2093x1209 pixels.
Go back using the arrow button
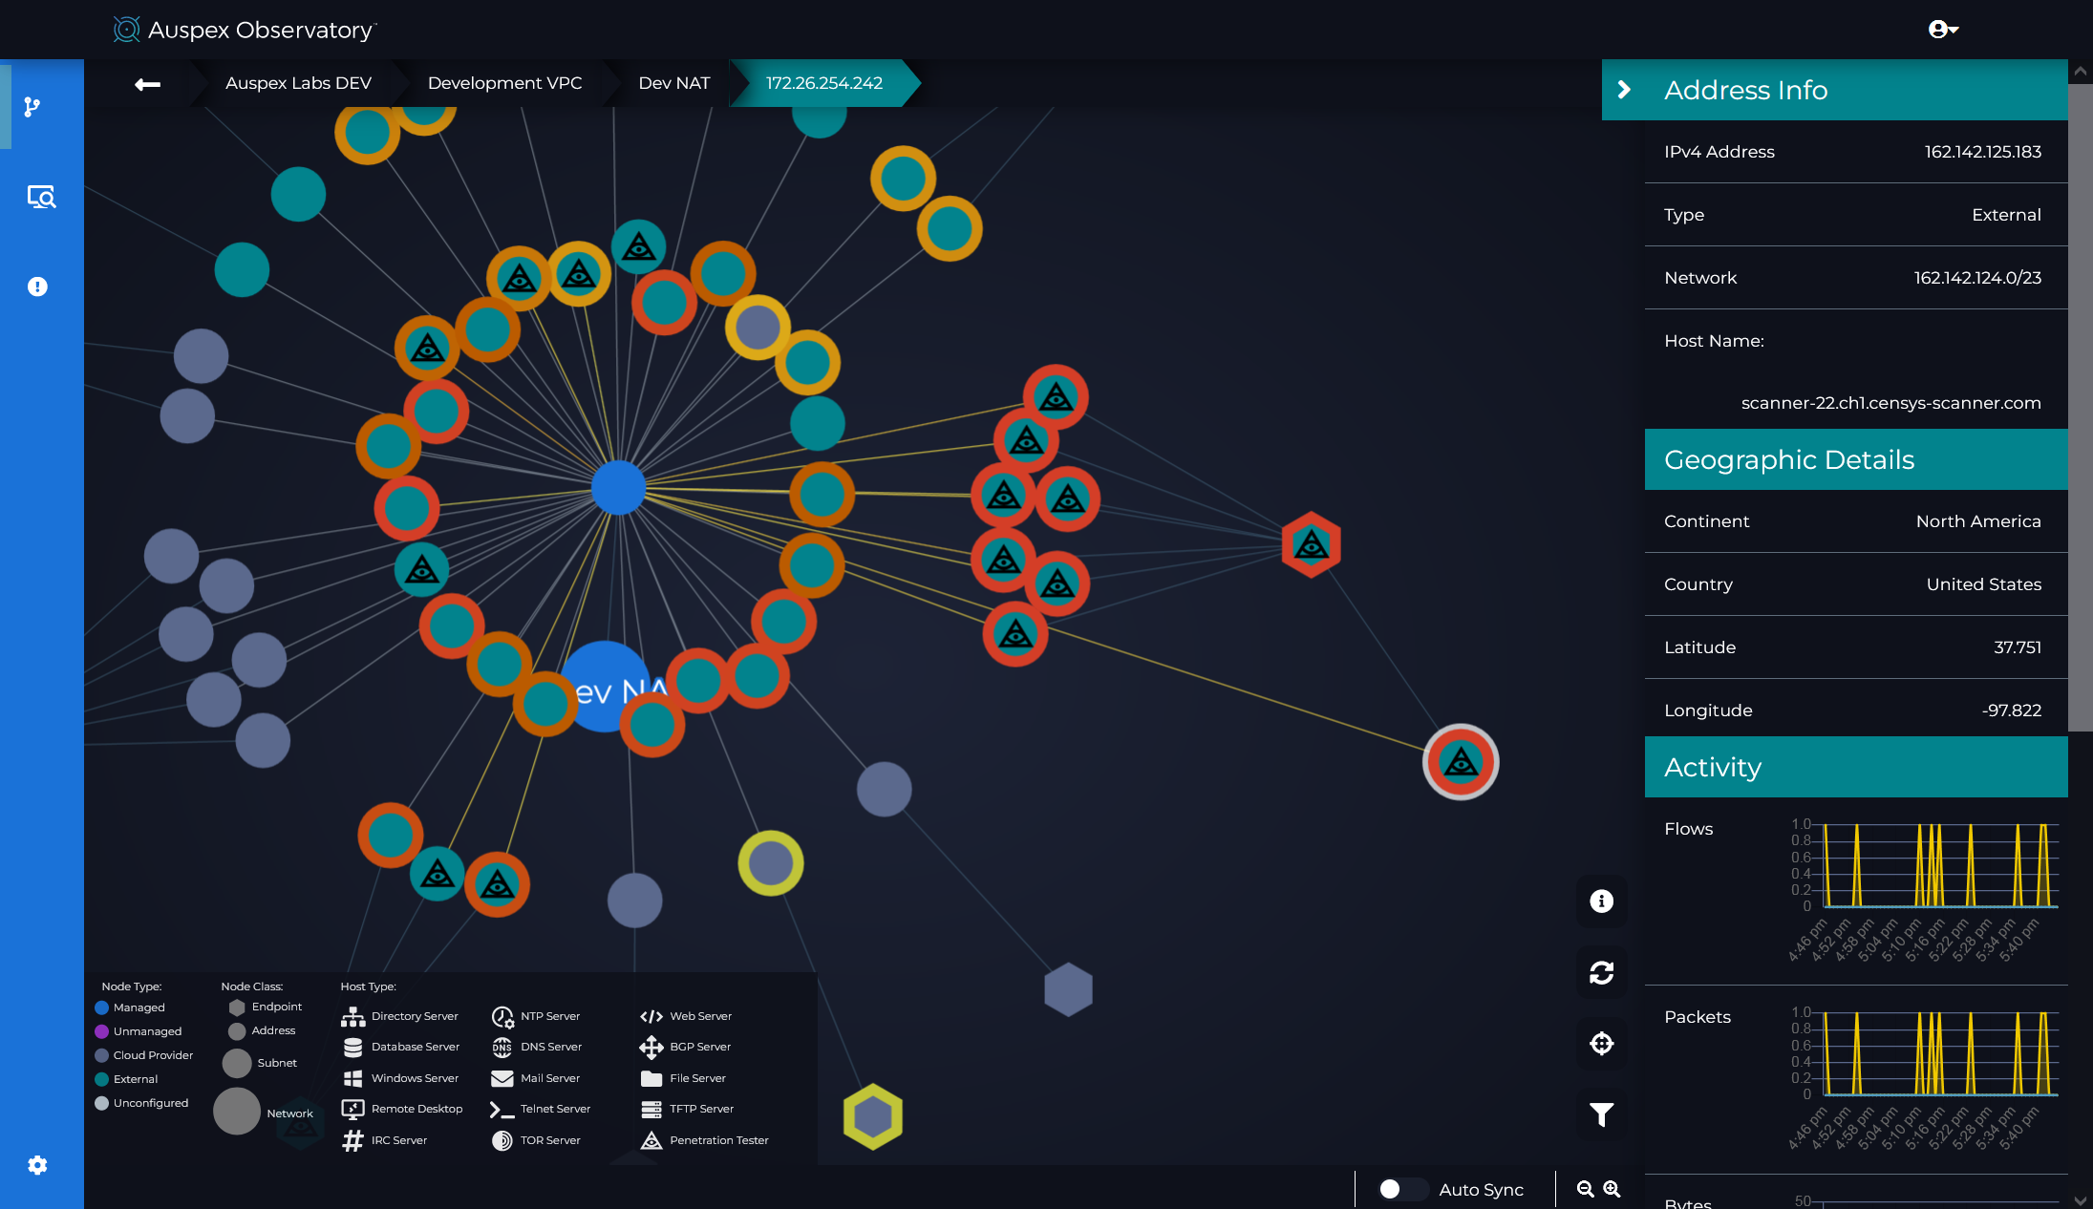coord(147,84)
